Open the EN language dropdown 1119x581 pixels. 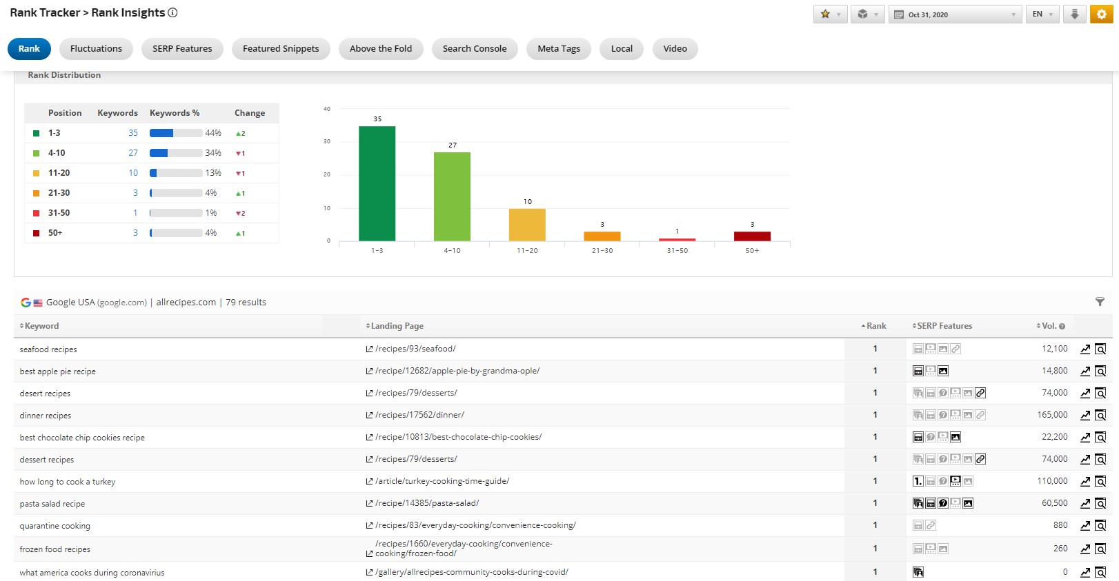(x=1042, y=14)
